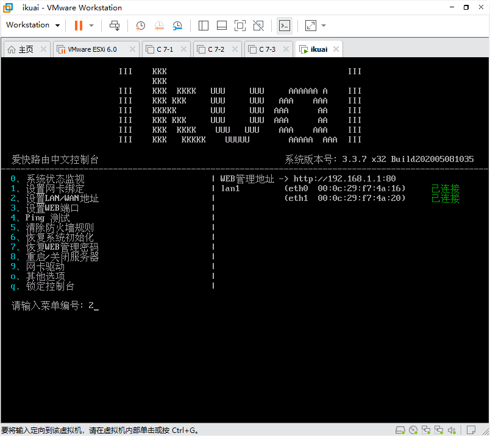Image resolution: width=490 pixels, height=436 pixels.
Task: Click the hard disk status icon
Action: click(x=400, y=430)
